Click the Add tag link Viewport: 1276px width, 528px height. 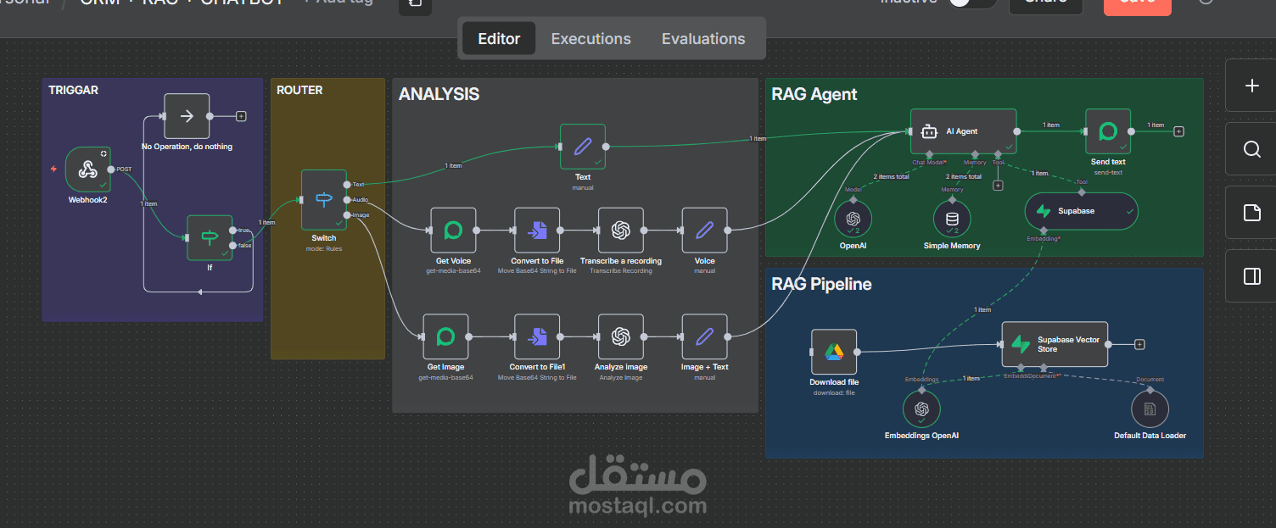pos(338,3)
